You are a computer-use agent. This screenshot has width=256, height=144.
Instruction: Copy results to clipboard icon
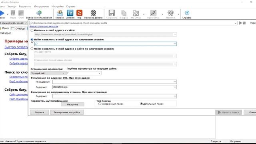[124, 13]
